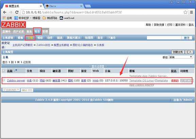Open Template OS Linux link
Viewport: 196px width, 139px height.
(x=142, y=80)
